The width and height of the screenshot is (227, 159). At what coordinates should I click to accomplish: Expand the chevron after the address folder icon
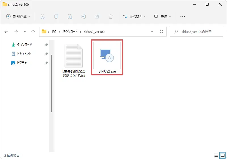(x=49, y=32)
